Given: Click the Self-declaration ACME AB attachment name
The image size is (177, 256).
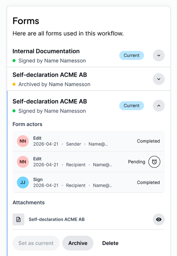Looking at the screenshot, I should click(57, 219).
